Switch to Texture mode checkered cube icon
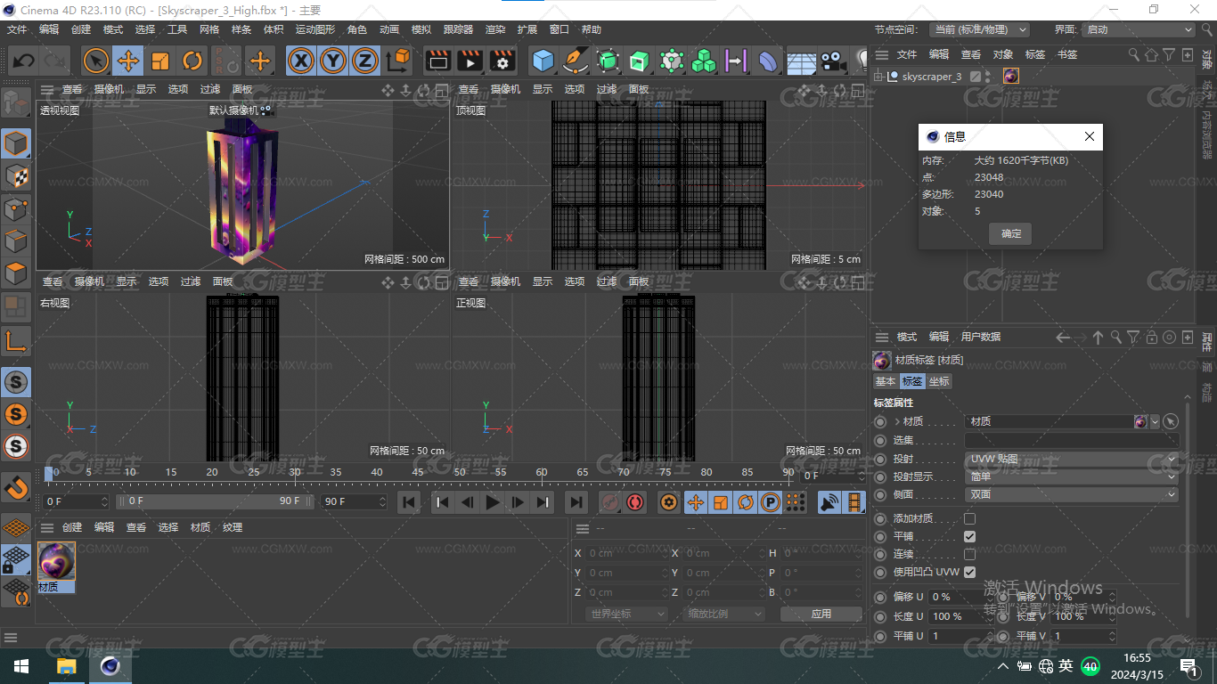 pos(16,176)
